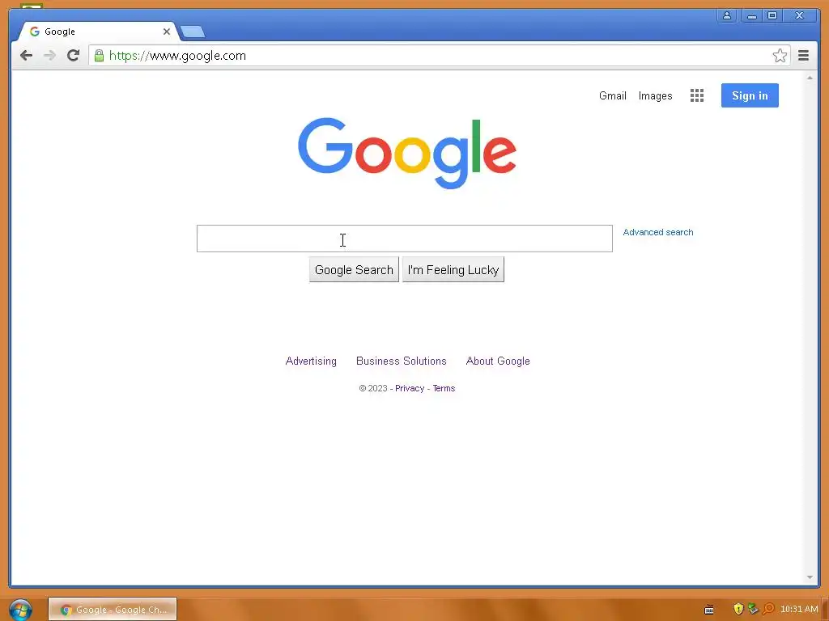The width and height of the screenshot is (829, 621).
Task: Select the Google Chrome taskbar button
Action: [x=113, y=610]
